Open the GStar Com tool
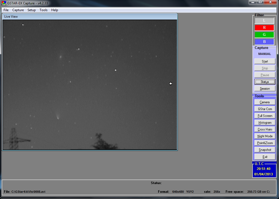 point(264,109)
